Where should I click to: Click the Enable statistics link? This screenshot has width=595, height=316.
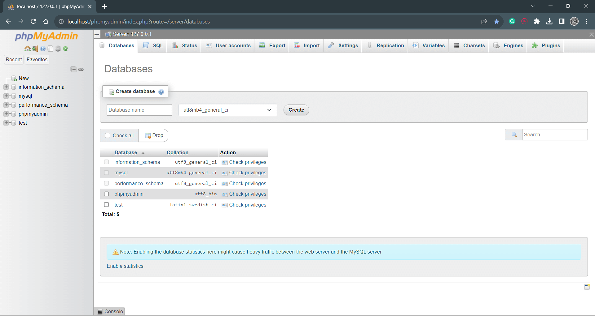125,266
